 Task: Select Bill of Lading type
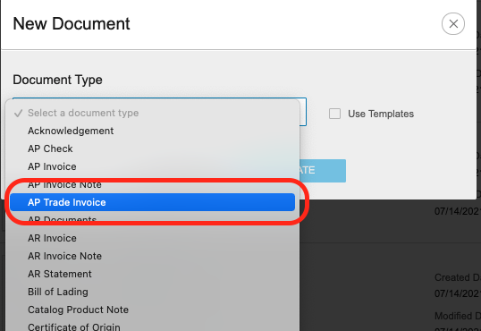pyautogui.click(x=152, y=292)
